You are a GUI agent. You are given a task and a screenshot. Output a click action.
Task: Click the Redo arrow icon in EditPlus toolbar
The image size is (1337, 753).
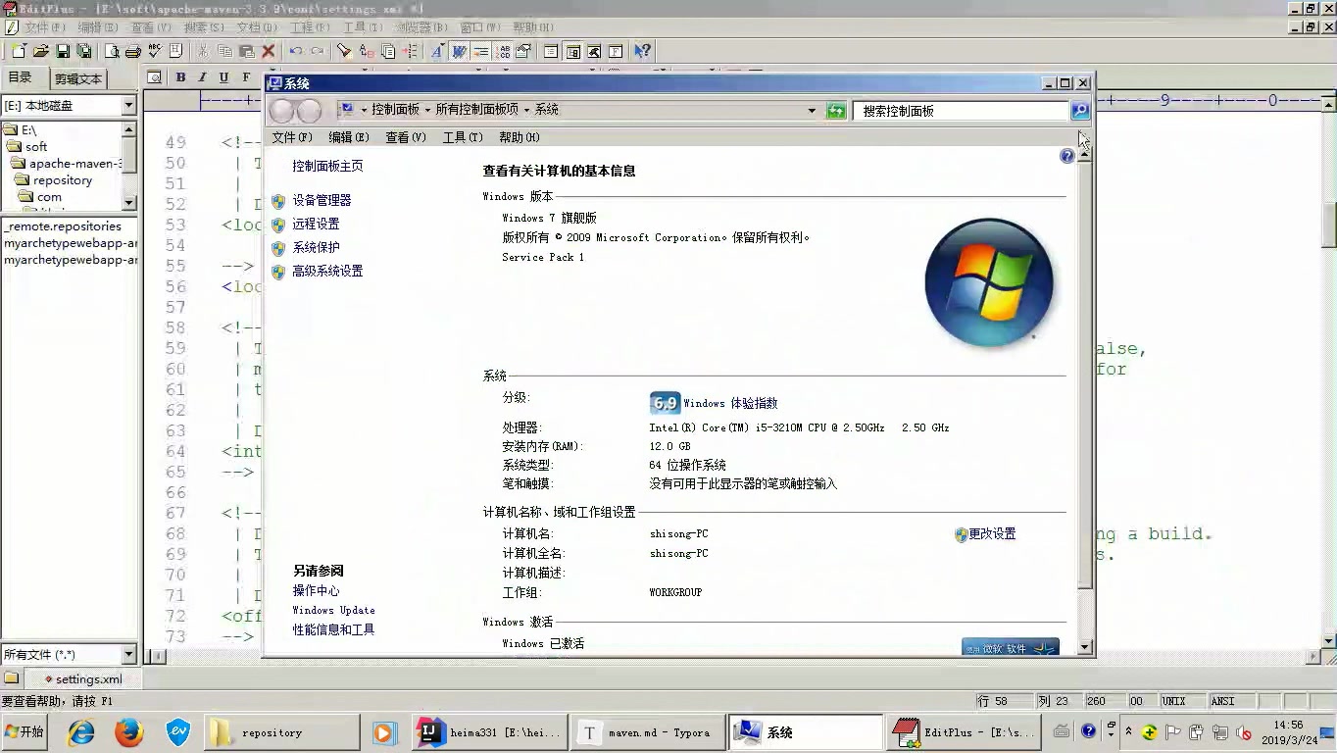click(318, 51)
